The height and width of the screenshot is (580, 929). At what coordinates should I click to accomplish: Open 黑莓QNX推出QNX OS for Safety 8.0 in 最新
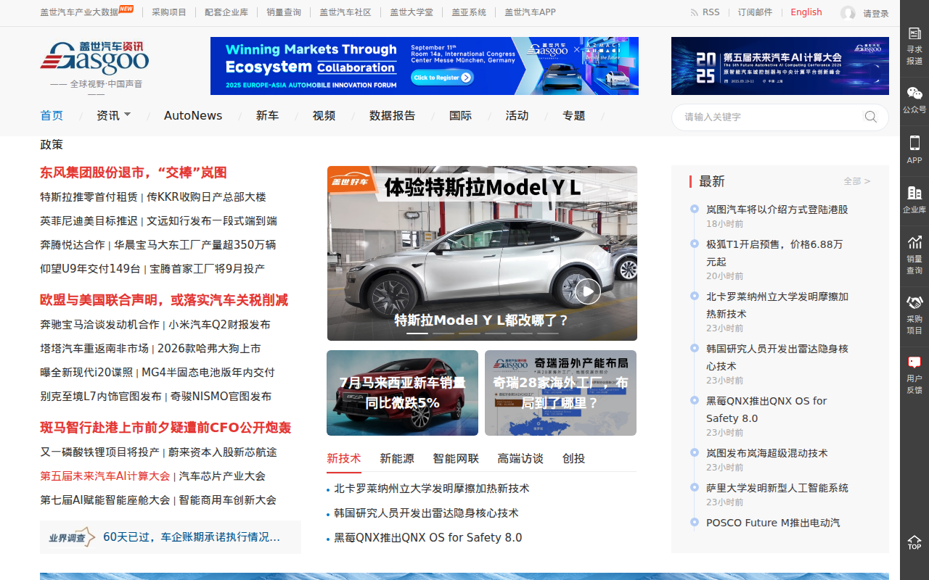tap(766, 410)
